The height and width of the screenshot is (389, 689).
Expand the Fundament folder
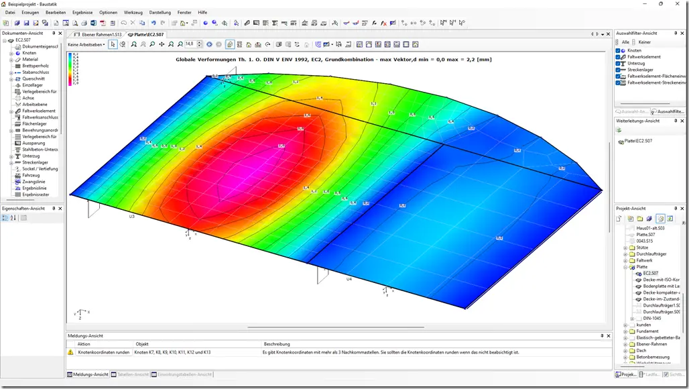tap(625, 331)
